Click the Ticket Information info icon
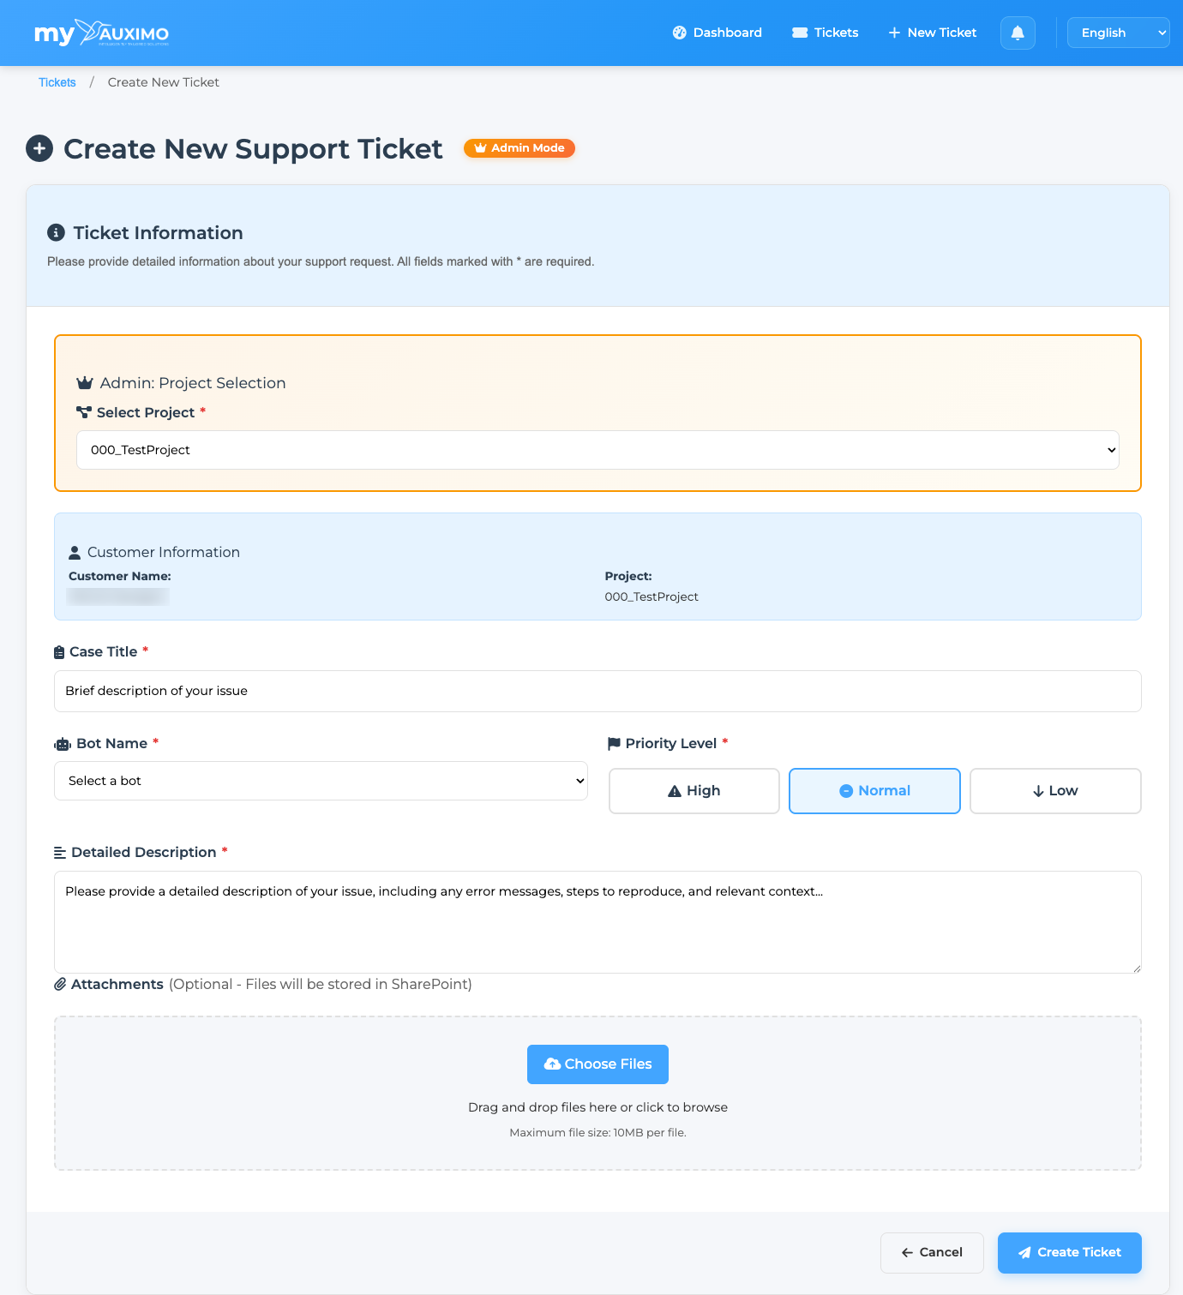This screenshot has height=1295, width=1183. (56, 232)
